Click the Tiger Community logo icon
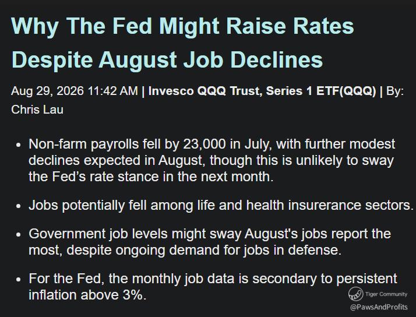 (x=355, y=294)
